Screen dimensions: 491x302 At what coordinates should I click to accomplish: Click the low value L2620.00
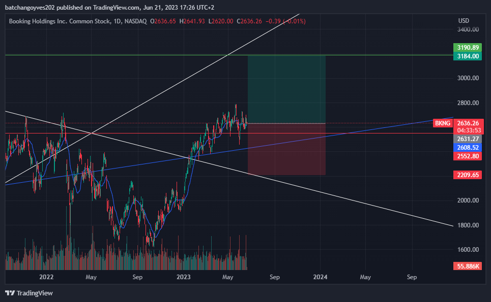(x=221, y=21)
